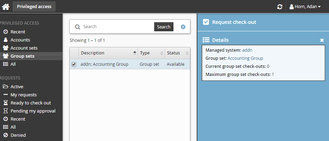Viewport: 329px width, 141px height.
Task: Follow the Accounting Group link
Action: [245, 58]
